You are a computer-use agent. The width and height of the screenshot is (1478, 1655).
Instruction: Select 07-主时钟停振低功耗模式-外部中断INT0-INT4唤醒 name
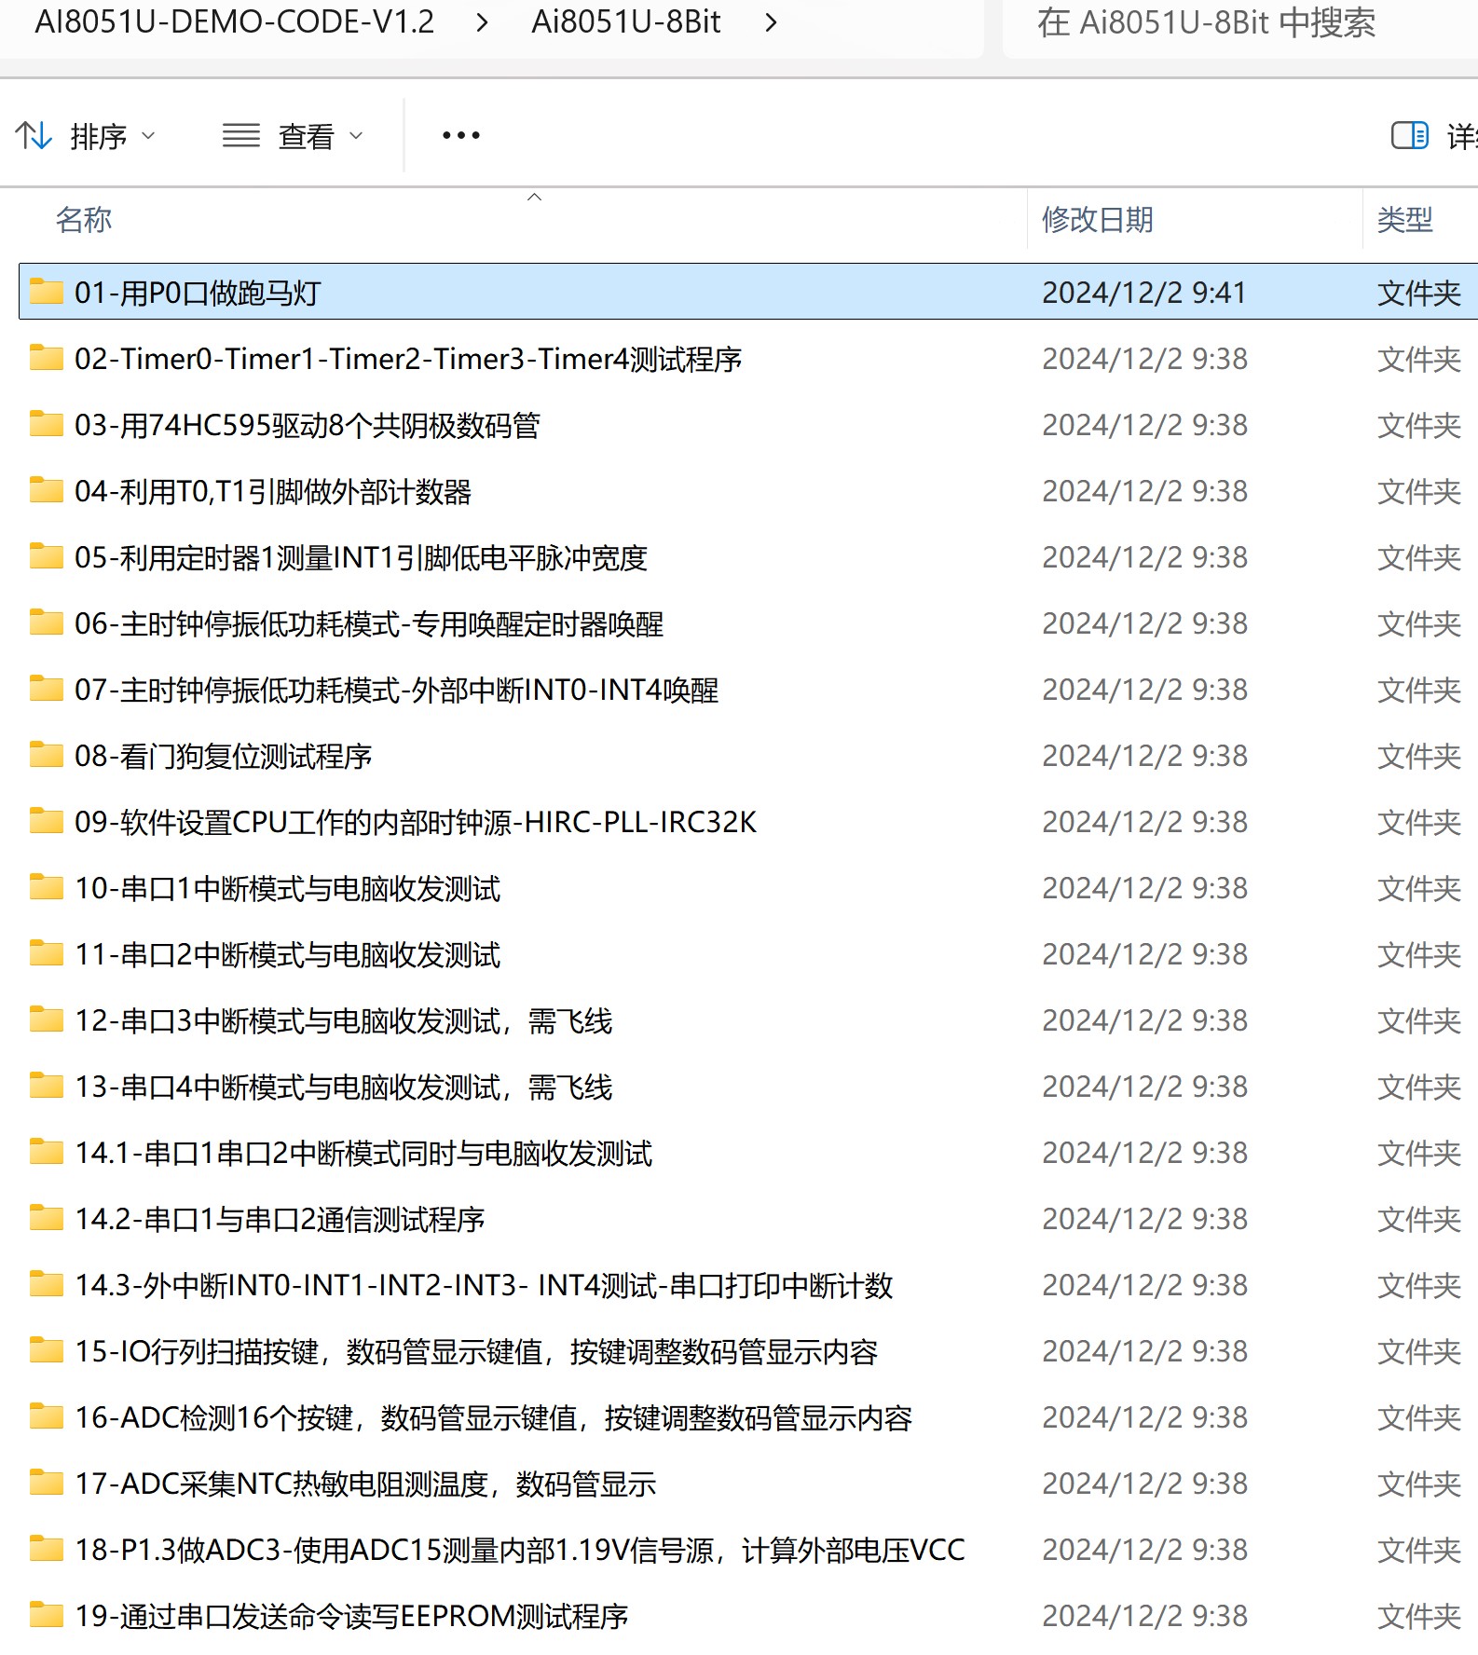coord(397,690)
